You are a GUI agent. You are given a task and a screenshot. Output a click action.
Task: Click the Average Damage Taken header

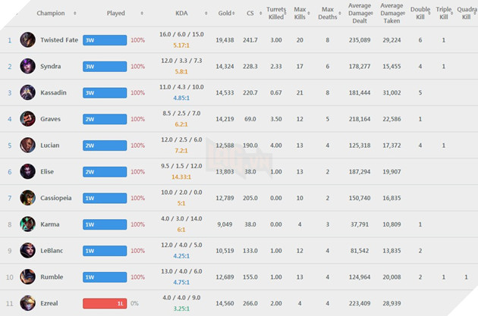point(392,13)
